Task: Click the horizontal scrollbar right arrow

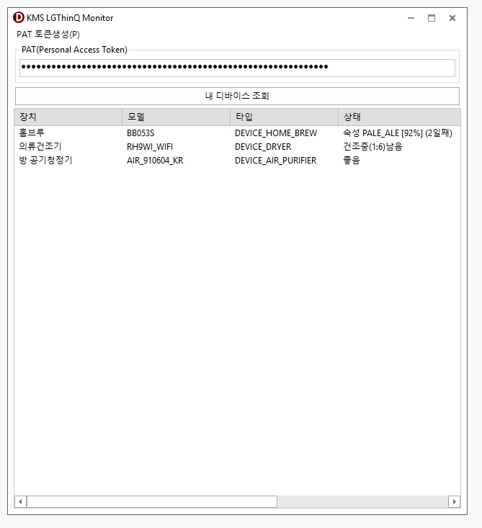Action: click(x=454, y=502)
